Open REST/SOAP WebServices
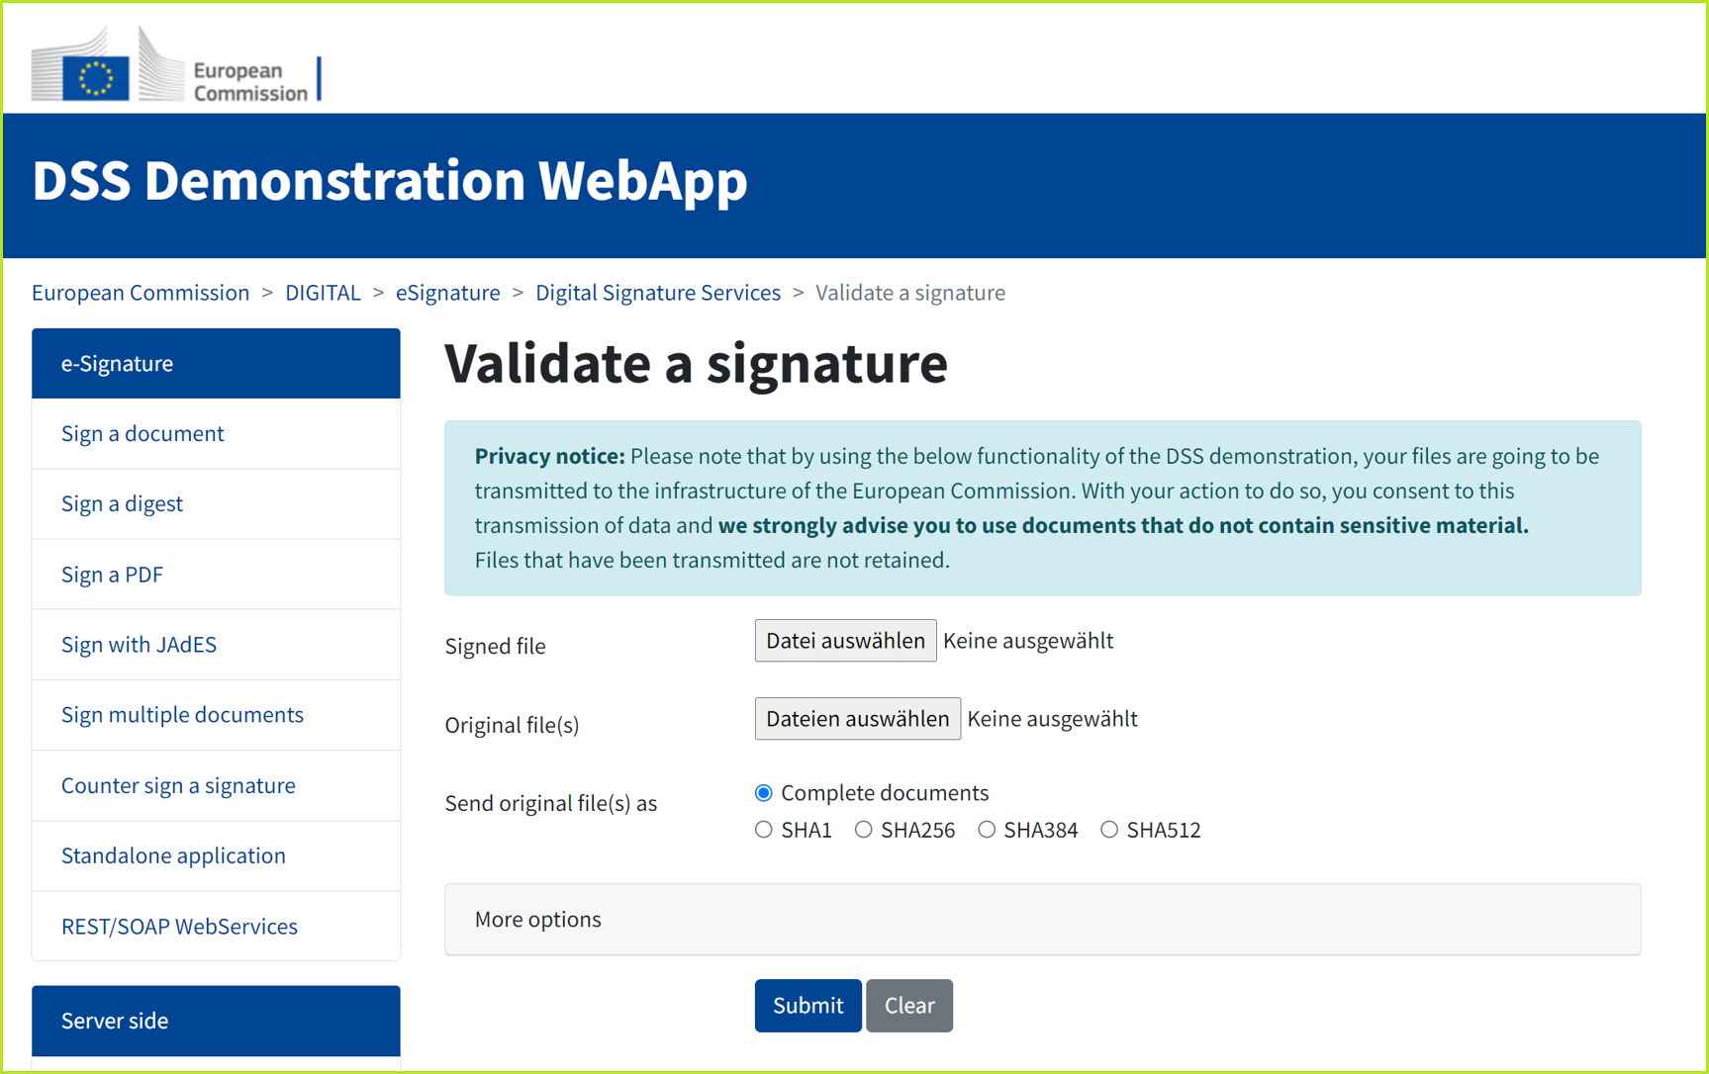Image resolution: width=1709 pixels, height=1074 pixels. pyautogui.click(x=179, y=926)
